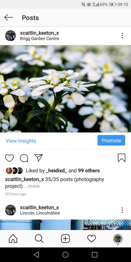Expand caption by tapping more
The width and height of the screenshot is (131, 262).
click(x=34, y=186)
